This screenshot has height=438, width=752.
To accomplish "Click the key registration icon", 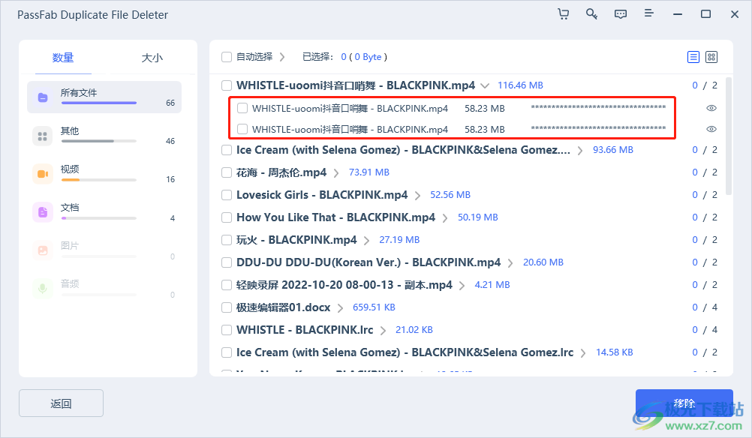I will [592, 14].
